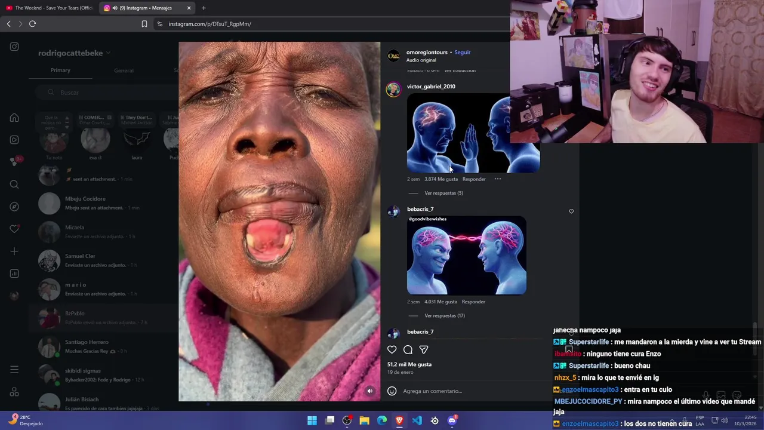The image size is (764, 430).
Task: Close the Instagram Mensajes tab
Action: pos(189,8)
